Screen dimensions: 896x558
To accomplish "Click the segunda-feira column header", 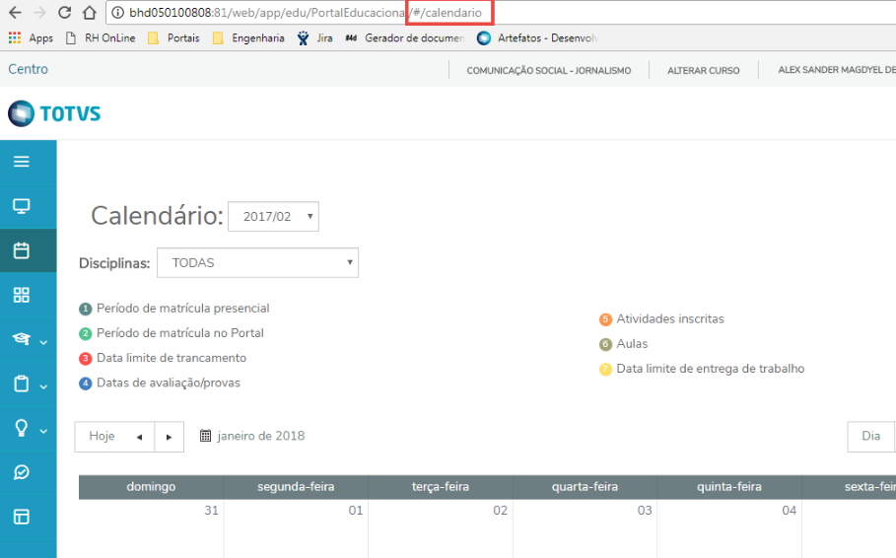I will pyautogui.click(x=296, y=487).
